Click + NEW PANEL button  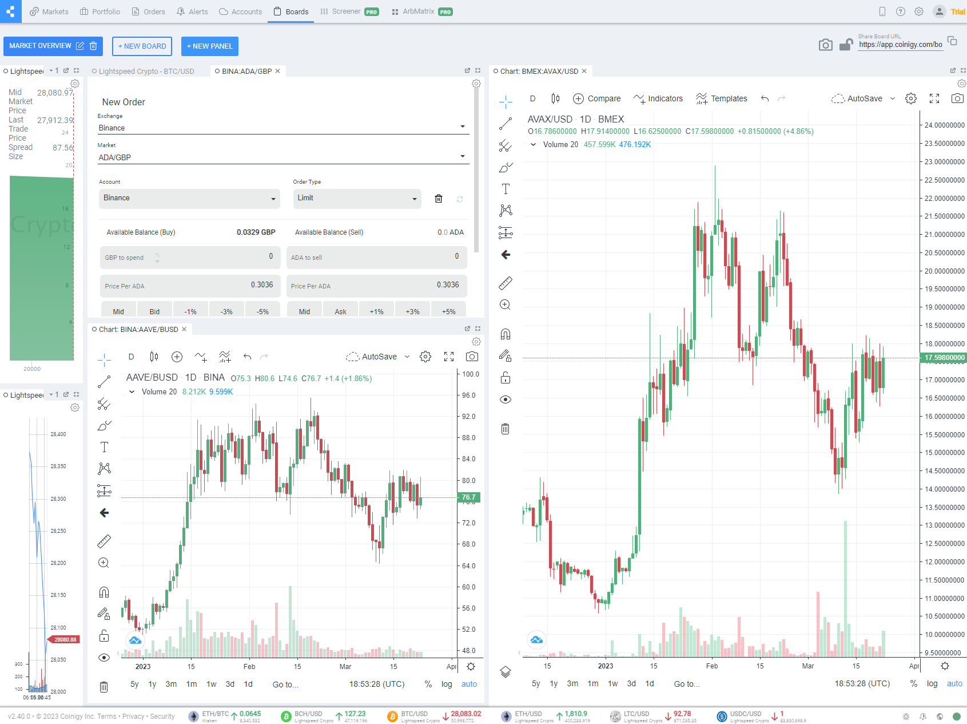point(210,46)
